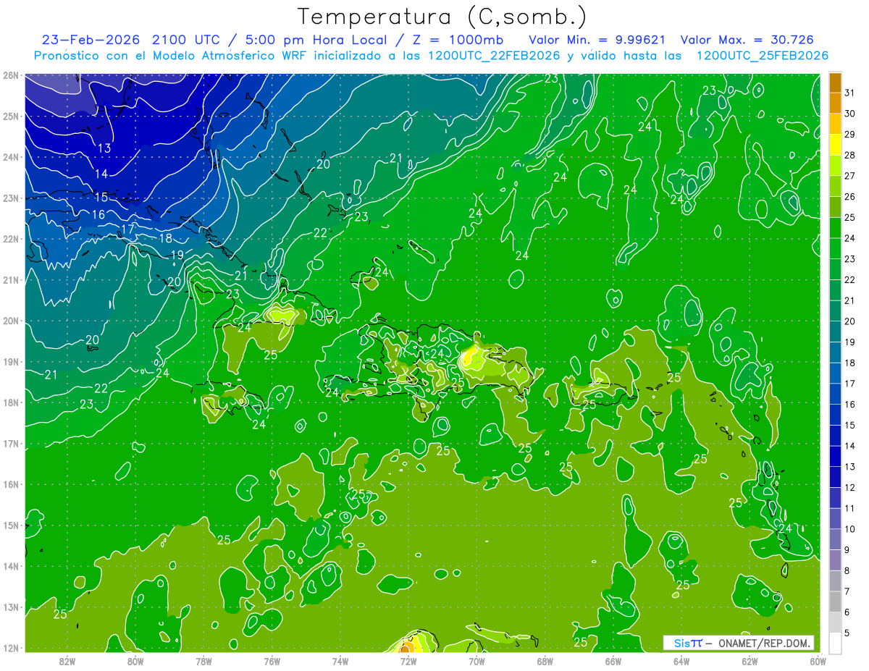Viewport: 869px width, 671px height.
Task: Click the '23N' latitude axis label
Action: [x=10, y=198]
